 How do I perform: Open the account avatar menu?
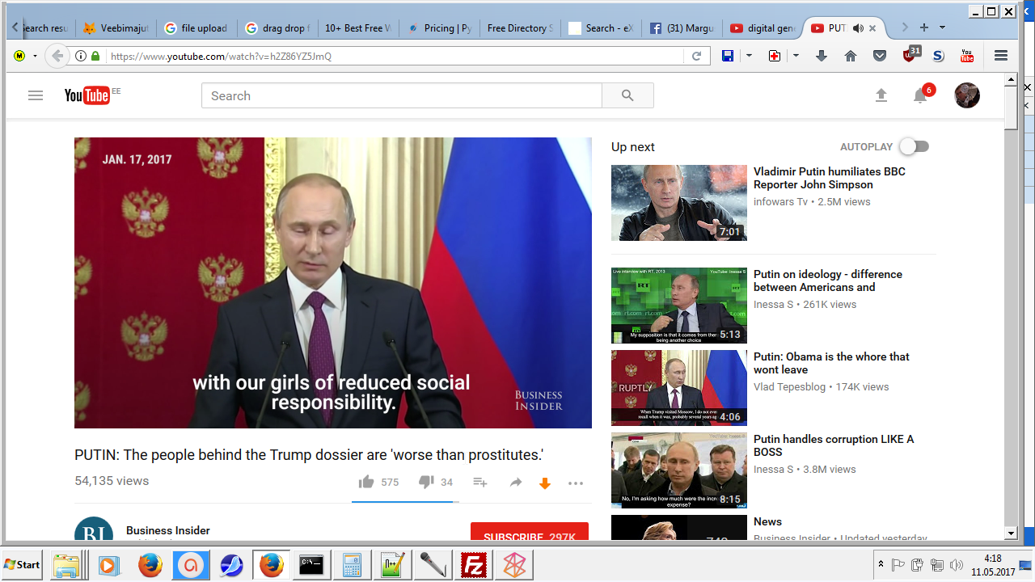pos(967,95)
